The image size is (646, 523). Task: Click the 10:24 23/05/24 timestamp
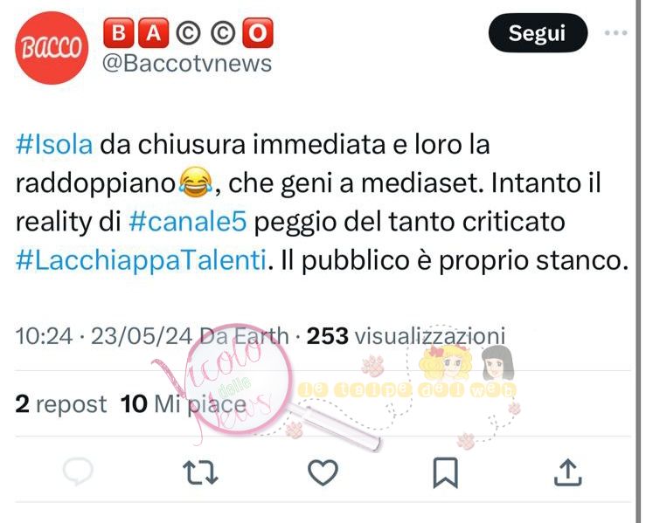click(104, 336)
